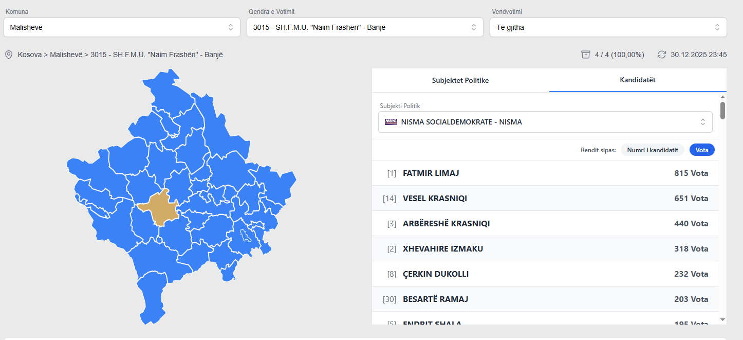The image size is (743, 340).
Task: Sort candidates by Vota
Action: click(x=702, y=150)
